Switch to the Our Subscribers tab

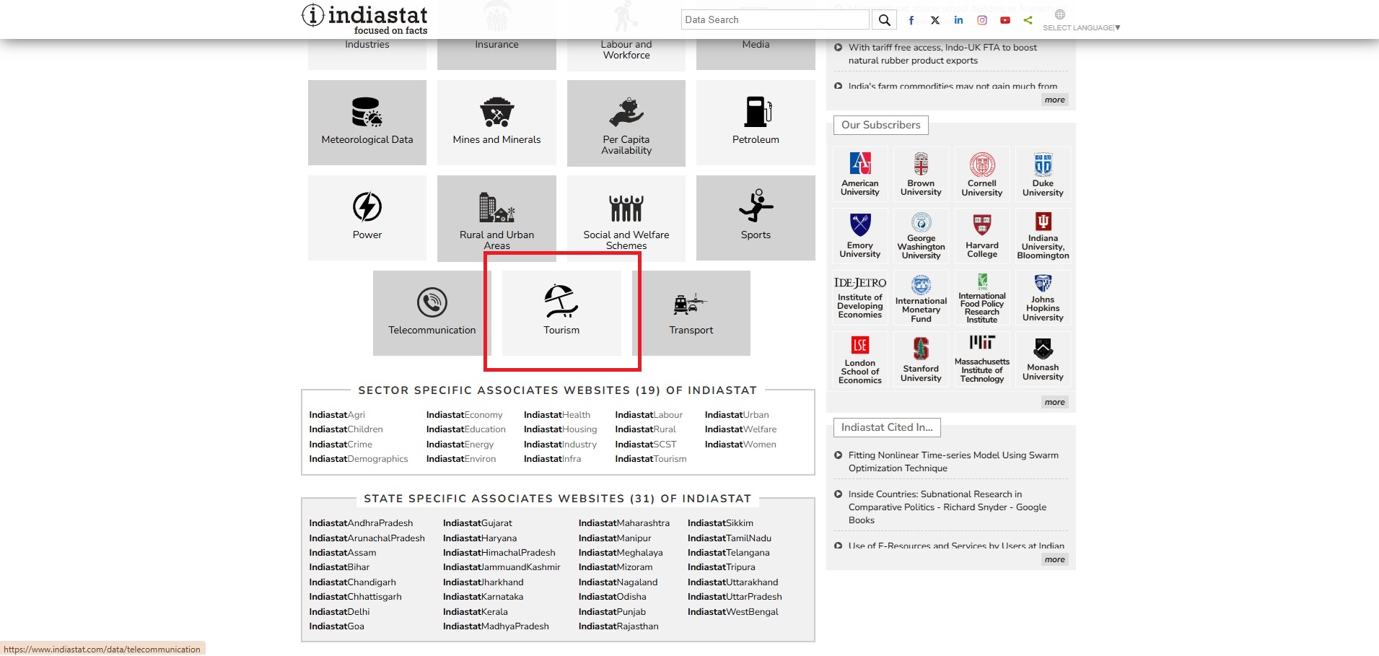point(880,125)
